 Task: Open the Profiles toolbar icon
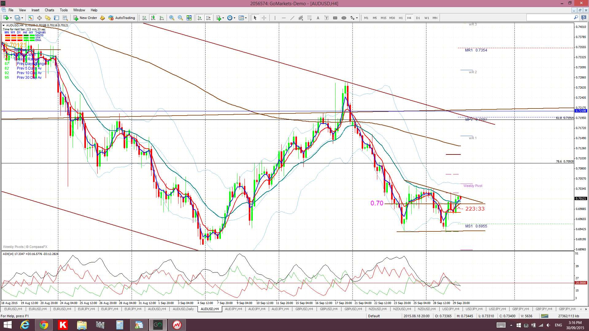17,18
